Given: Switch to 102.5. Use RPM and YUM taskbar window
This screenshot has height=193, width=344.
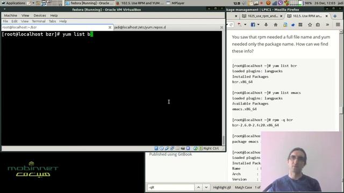Looking at the screenshot, I should tap(140, 3).
